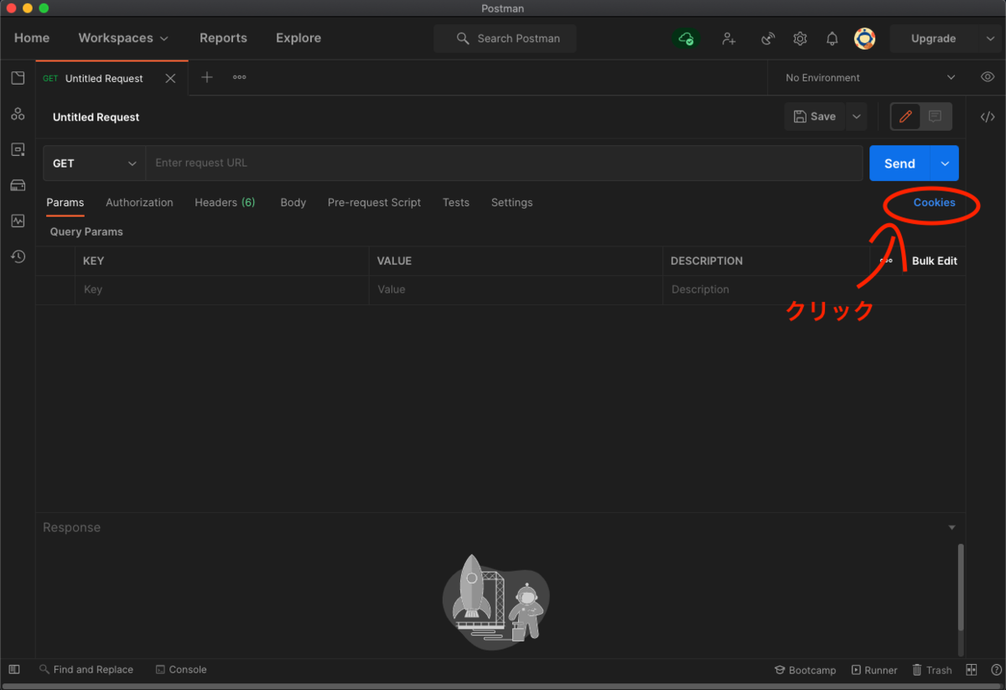Open the Environments sidebar icon
The height and width of the screenshot is (690, 1006).
coord(18,149)
